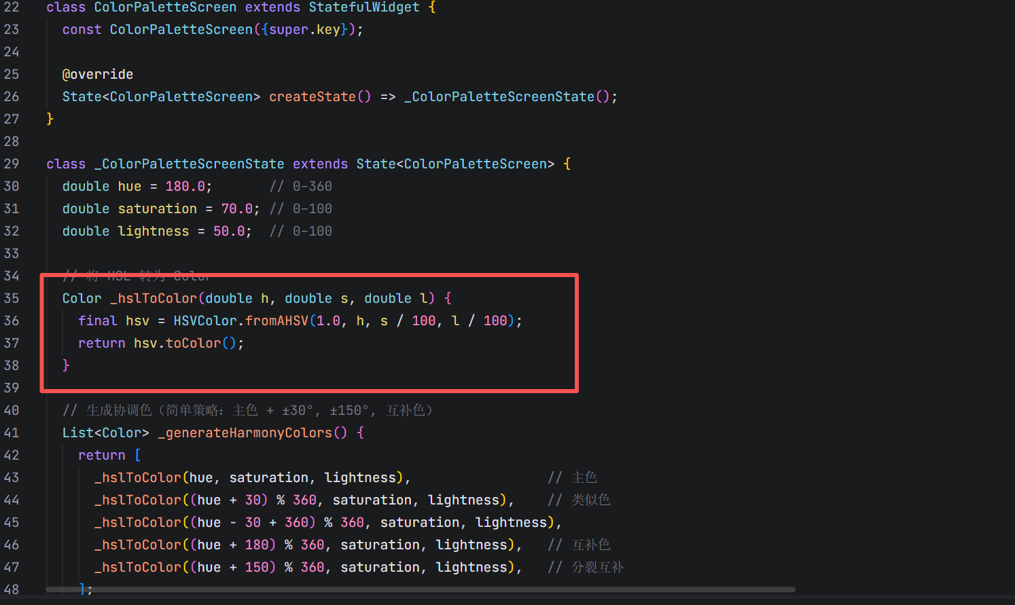Screen dimensions: 1015x605
Task: Click the "// 主色" comment on line 43
Action: pyautogui.click(x=573, y=477)
